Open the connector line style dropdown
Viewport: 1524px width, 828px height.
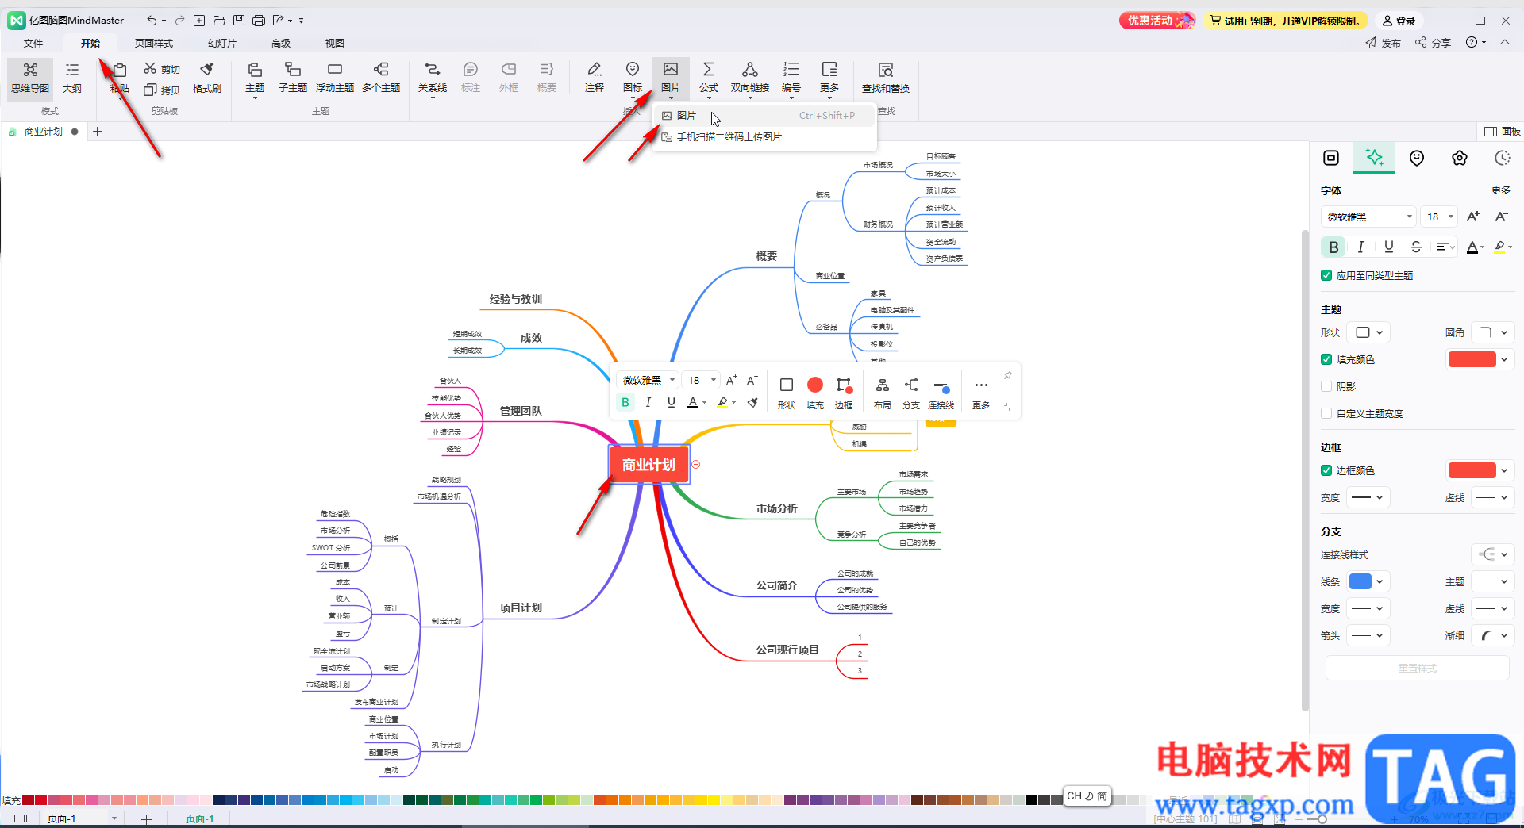(x=1493, y=554)
